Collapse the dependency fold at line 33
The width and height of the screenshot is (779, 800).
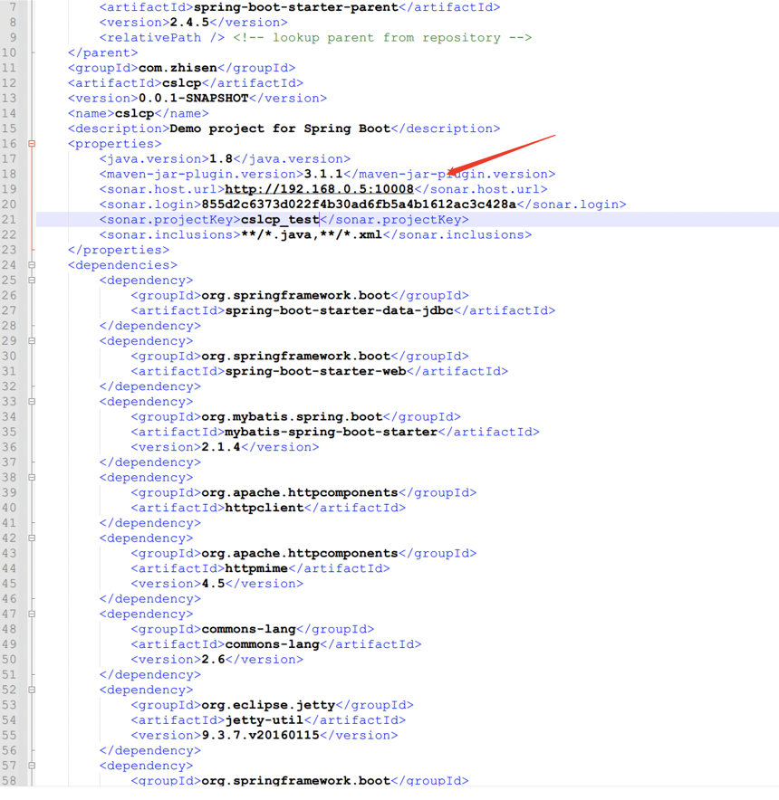coord(32,402)
